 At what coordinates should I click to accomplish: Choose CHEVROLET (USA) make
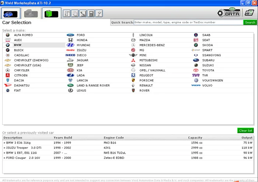coord(28,65)
